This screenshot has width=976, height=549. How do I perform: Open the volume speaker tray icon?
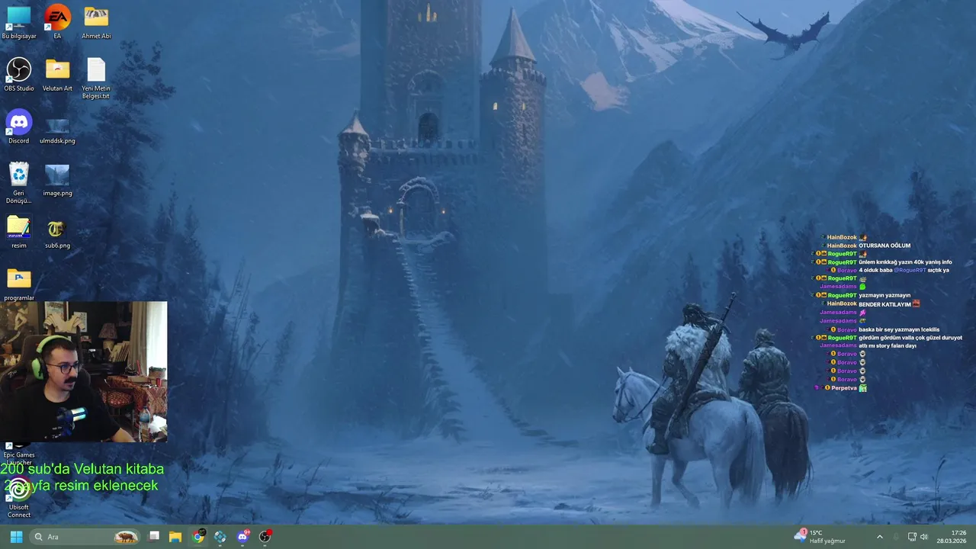point(924,537)
